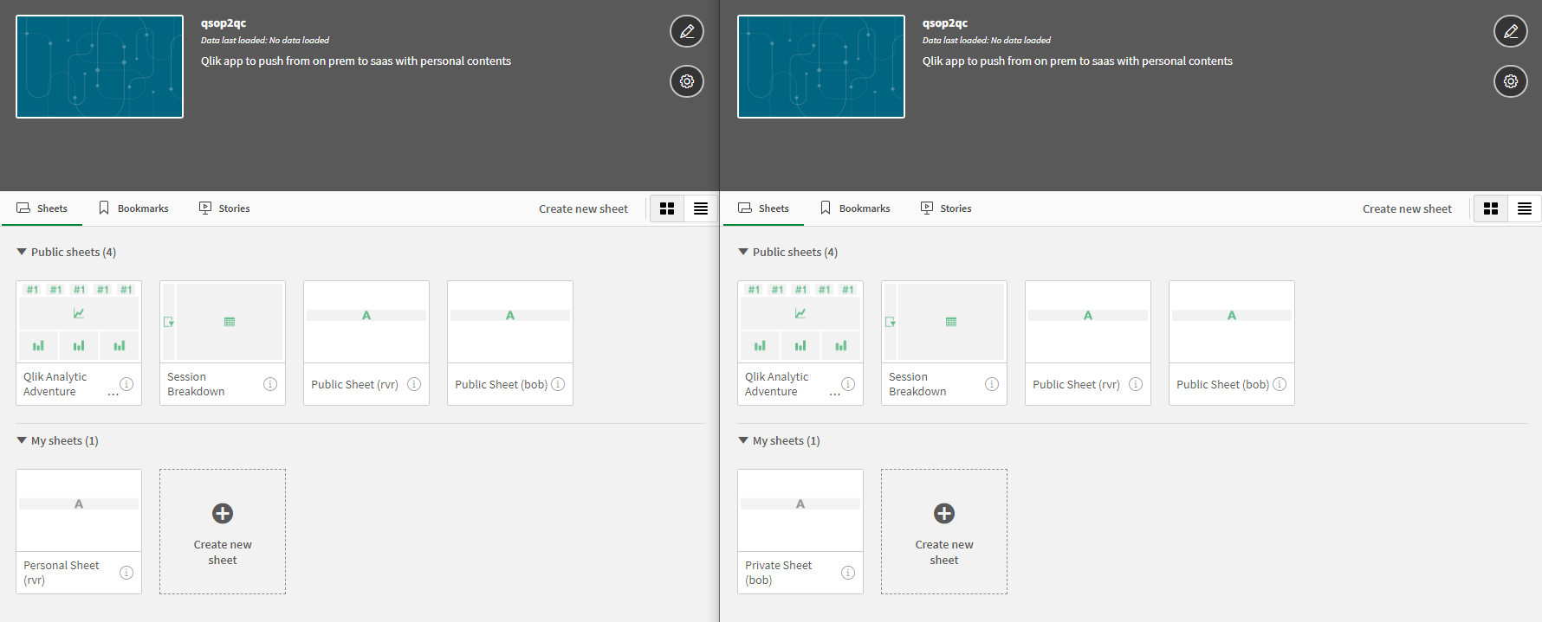The image size is (1542, 622).
Task: Click Create new sheet tile in left My sheets
Action: (x=223, y=532)
